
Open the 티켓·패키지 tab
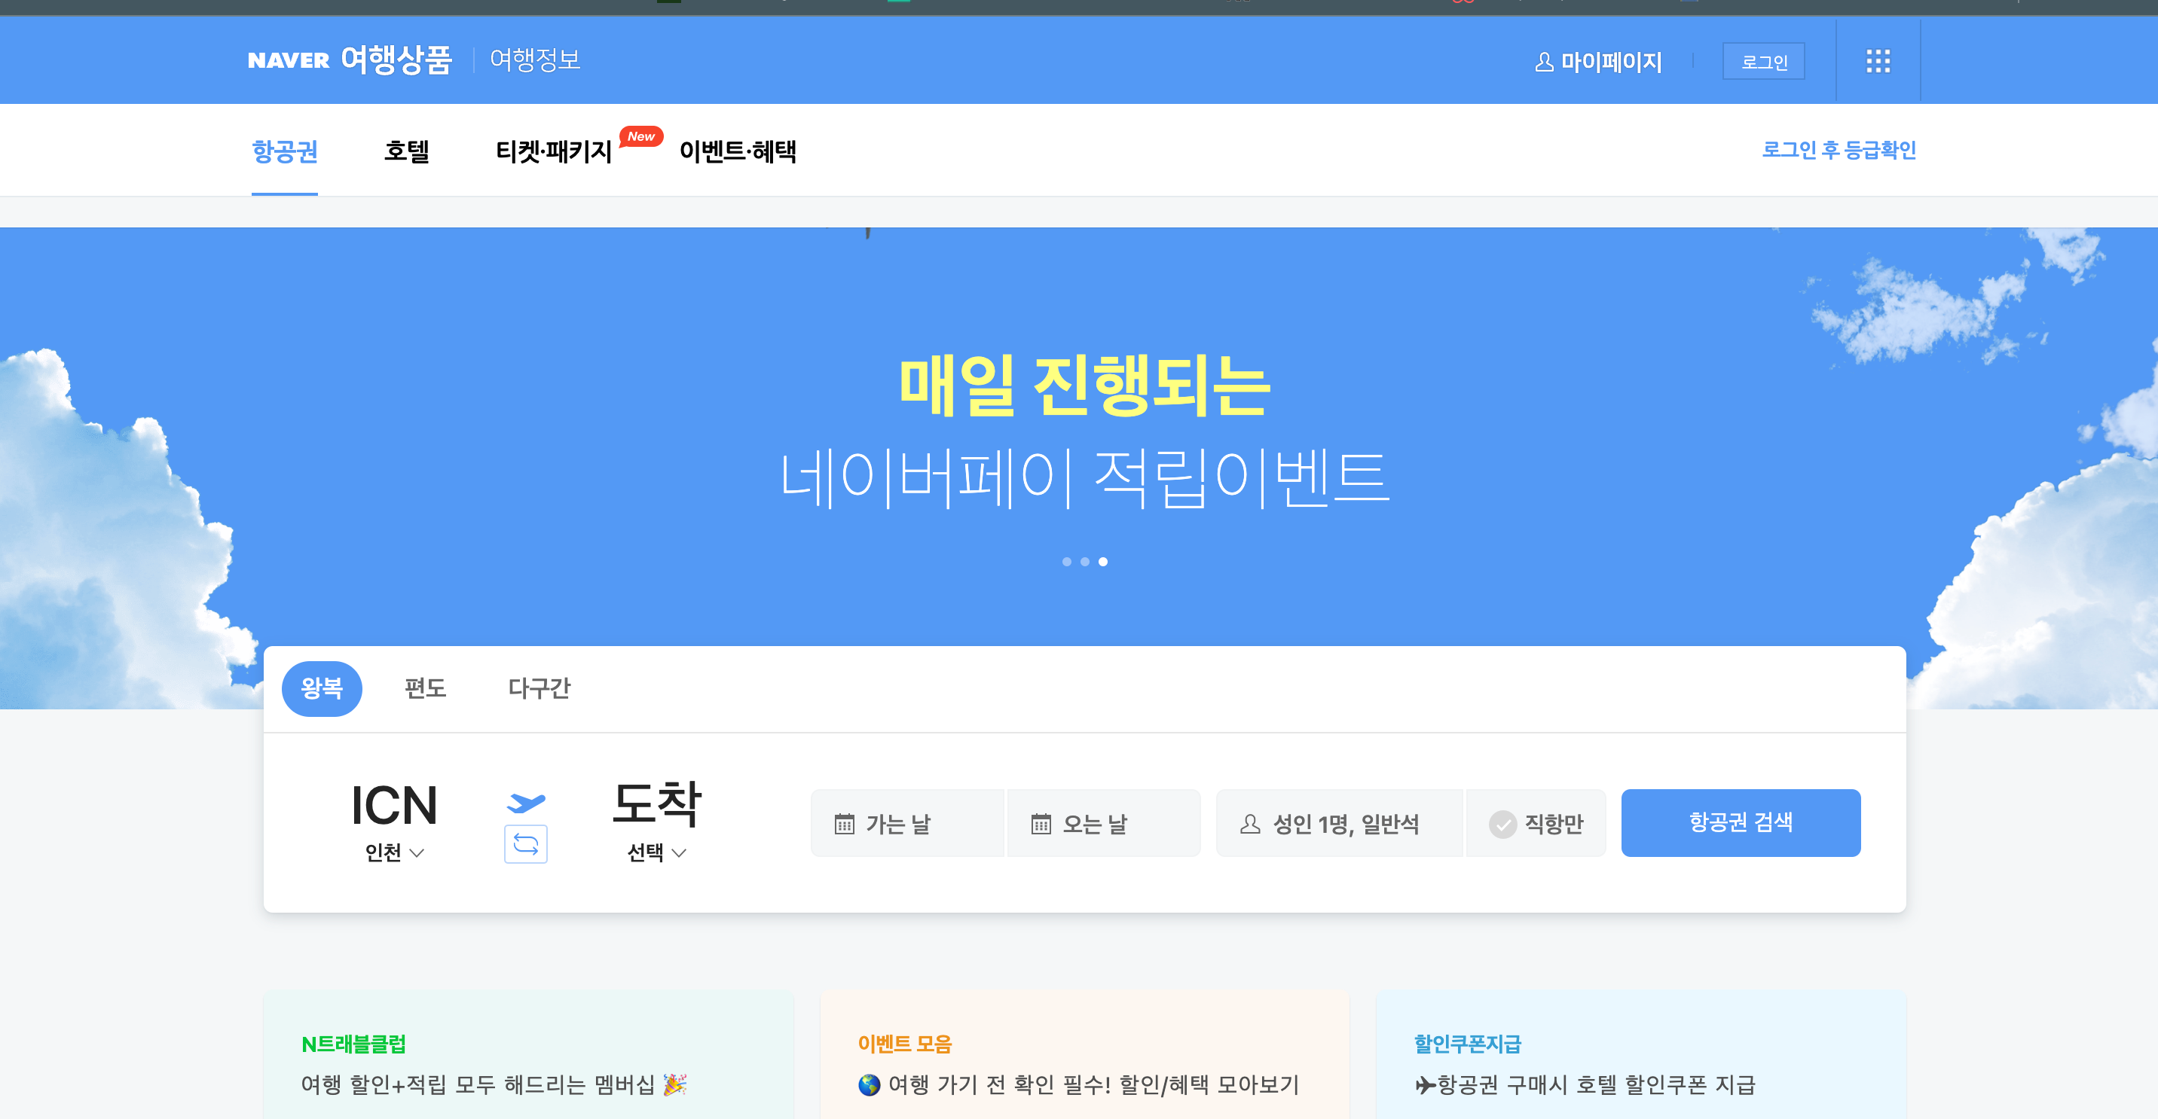[554, 151]
